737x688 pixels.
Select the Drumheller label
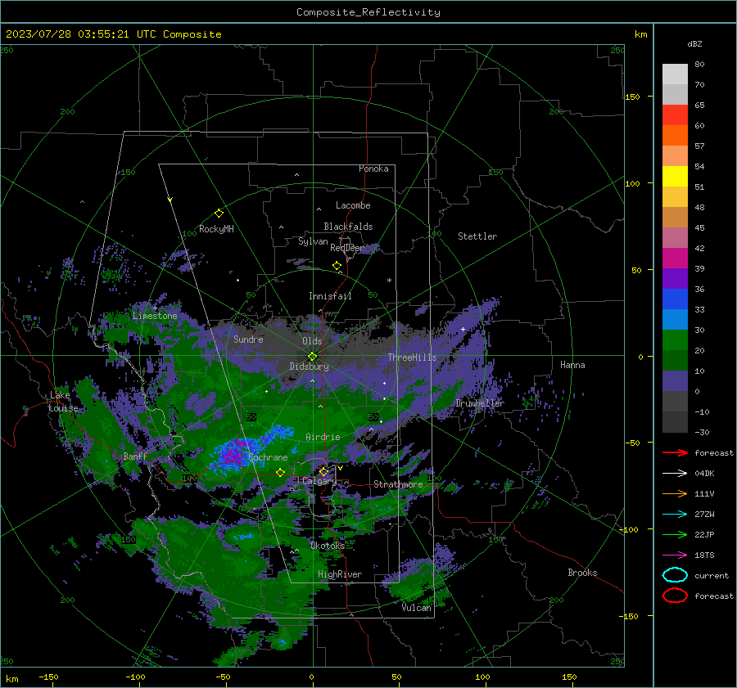480,403
